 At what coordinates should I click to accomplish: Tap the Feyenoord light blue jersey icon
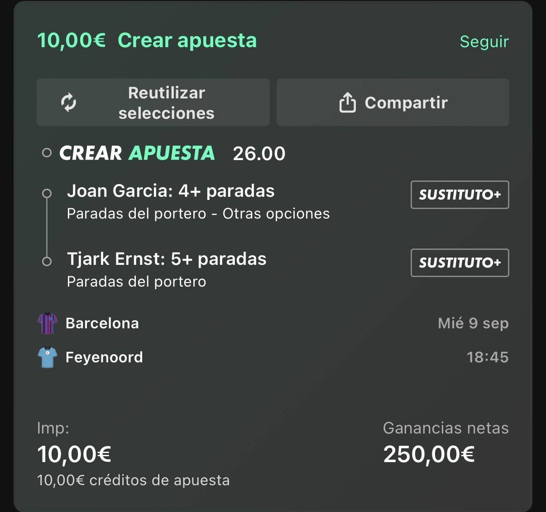click(x=47, y=357)
